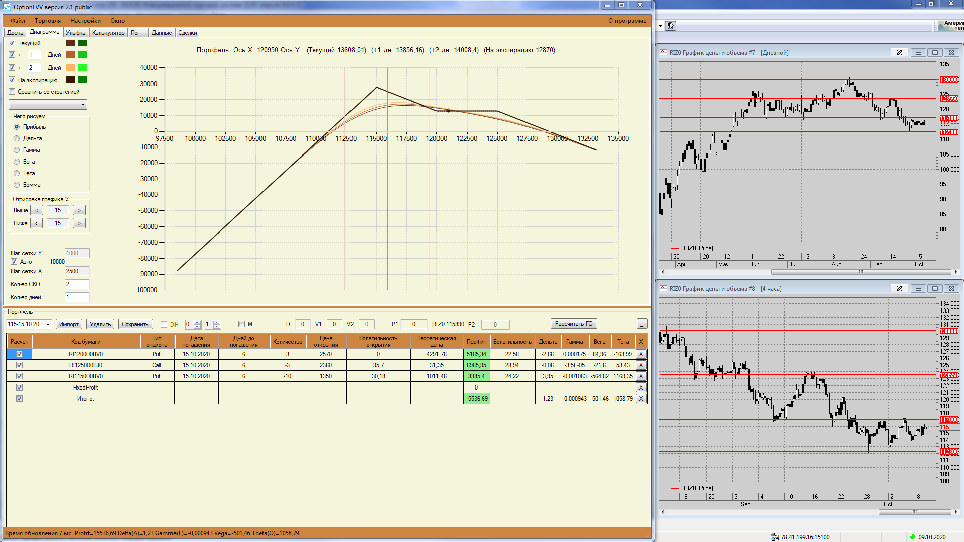Maximize the chart #7 Дневной window
The height and width of the screenshot is (542, 964).
[x=935, y=52]
